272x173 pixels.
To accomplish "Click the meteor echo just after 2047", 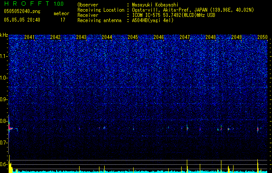I will coord(187,128).
